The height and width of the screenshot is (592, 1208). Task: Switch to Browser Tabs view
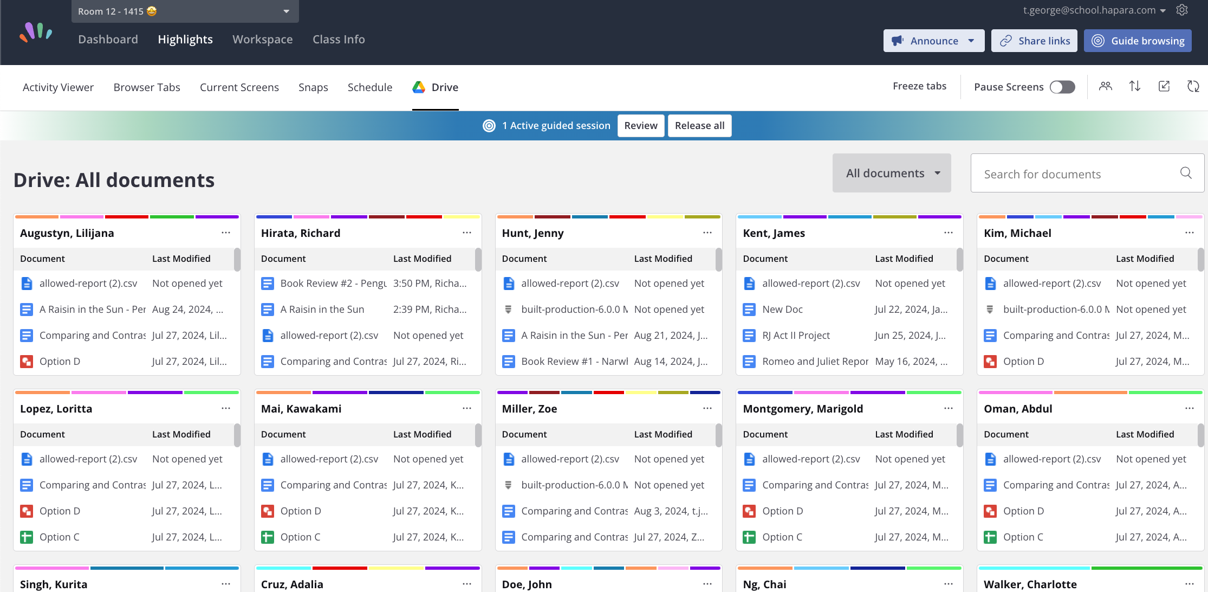(x=147, y=87)
